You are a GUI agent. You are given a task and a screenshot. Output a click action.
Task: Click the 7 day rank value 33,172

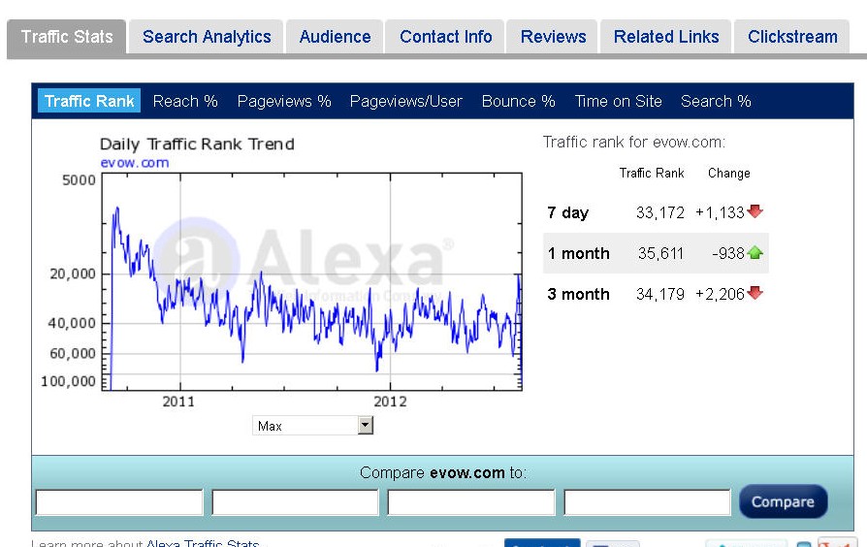(659, 213)
